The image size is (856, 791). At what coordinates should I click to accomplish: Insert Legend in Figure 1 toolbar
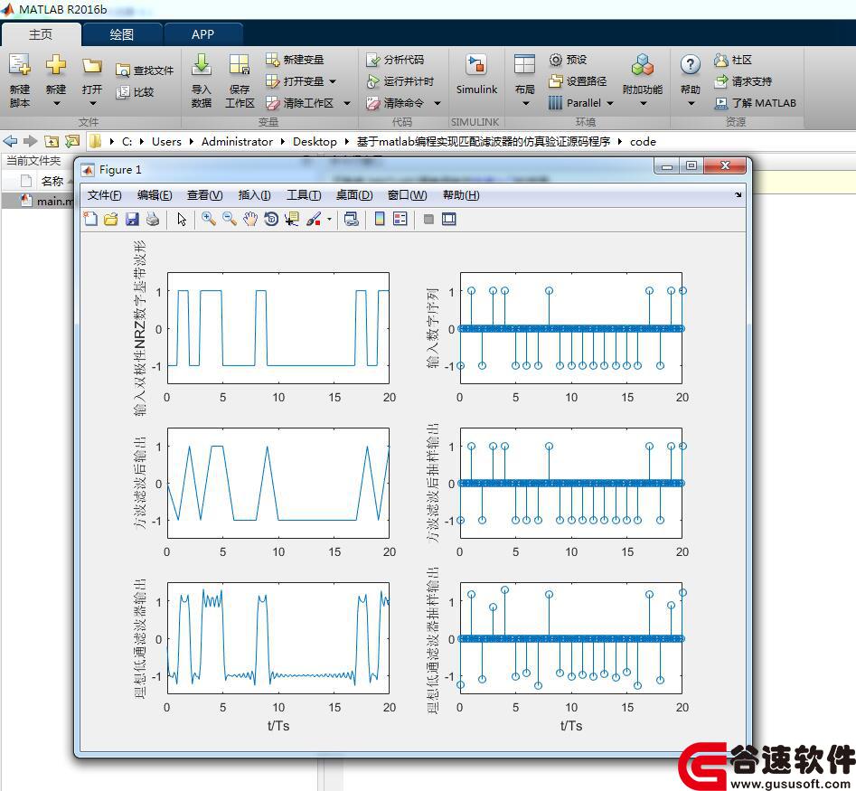pos(400,220)
